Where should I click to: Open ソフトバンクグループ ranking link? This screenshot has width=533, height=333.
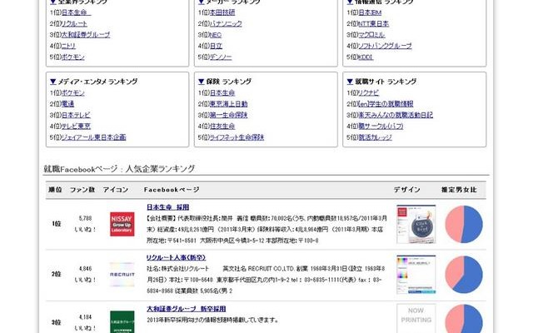(x=385, y=46)
